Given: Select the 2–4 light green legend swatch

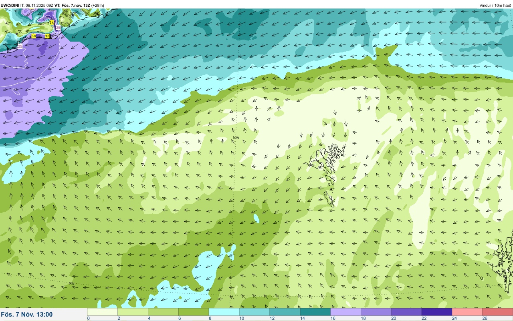Looking at the screenshot, I should coord(133,312).
